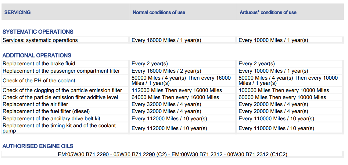Click the timing kit and coolant pump label

point(59,128)
